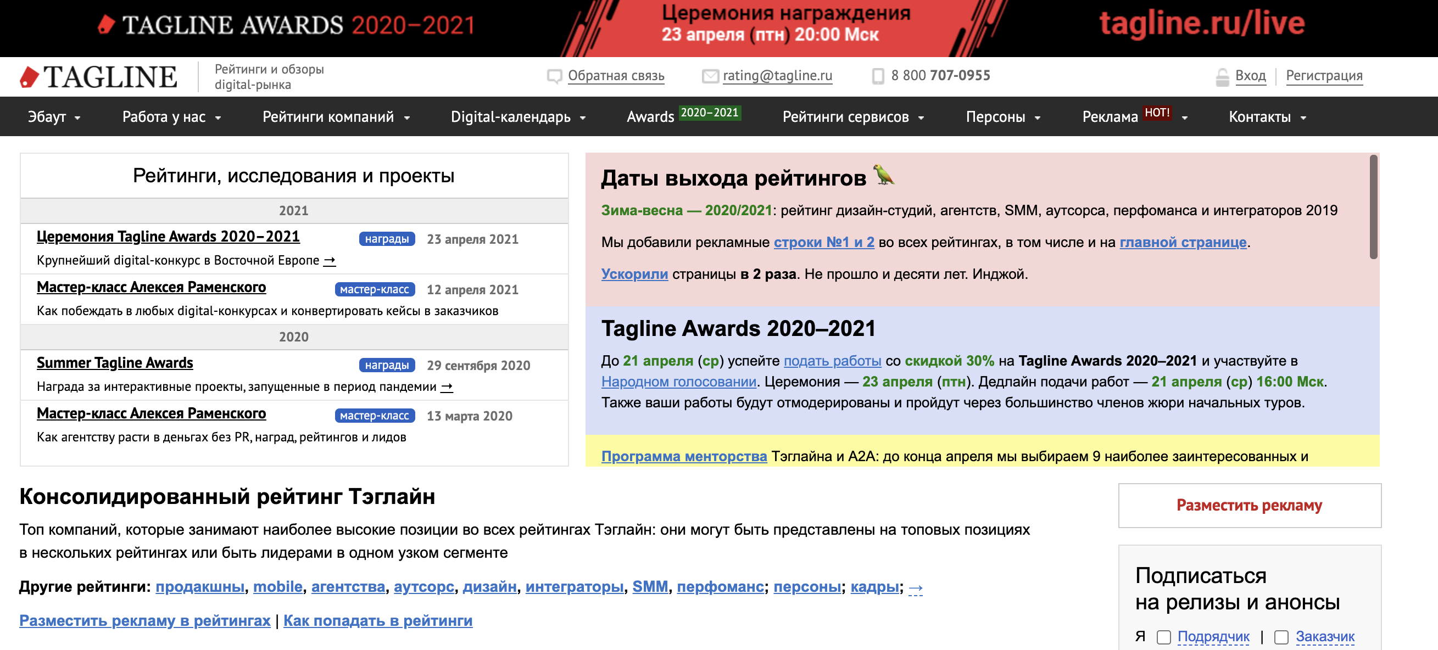Click the награды tag dated 29 сентября 2020
The image size is (1438, 650).
point(387,366)
